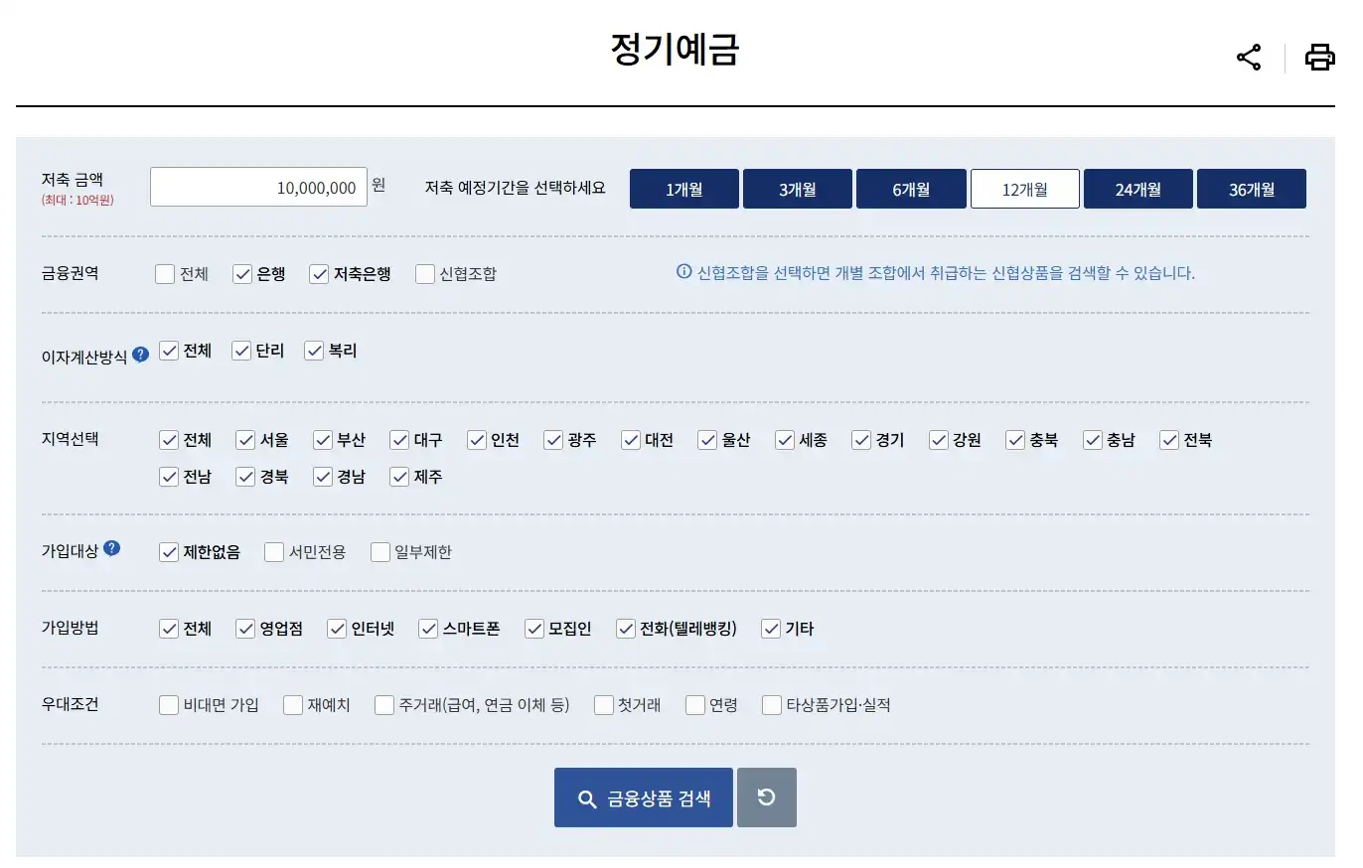Uncheck 복리 checkbox
This screenshot has height=868, width=1363.
314,351
